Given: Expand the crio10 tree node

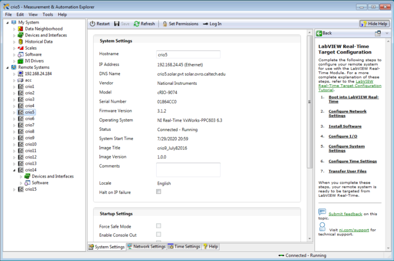Looking at the screenshot, I should click(14, 144).
